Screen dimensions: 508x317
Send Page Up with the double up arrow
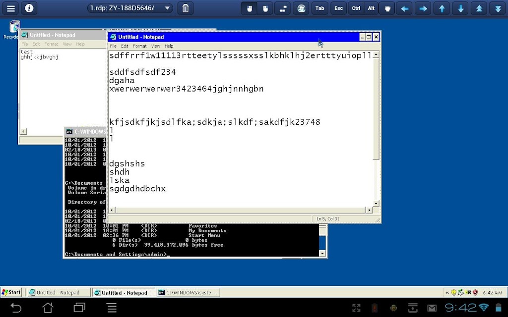479,8
